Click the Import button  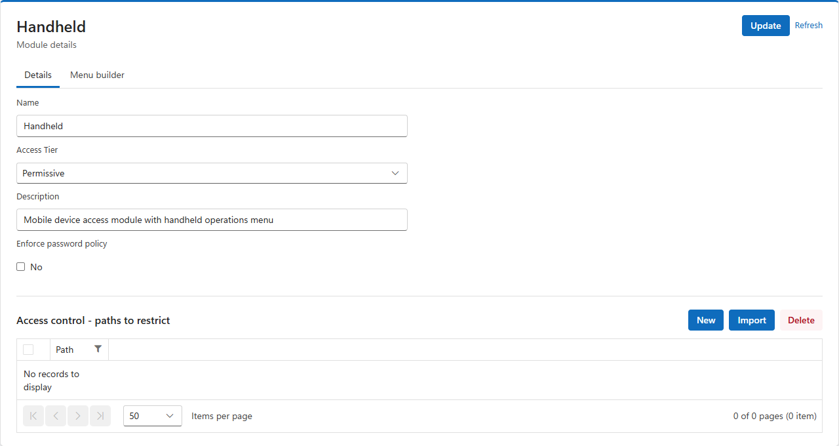click(x=752, y=320)
